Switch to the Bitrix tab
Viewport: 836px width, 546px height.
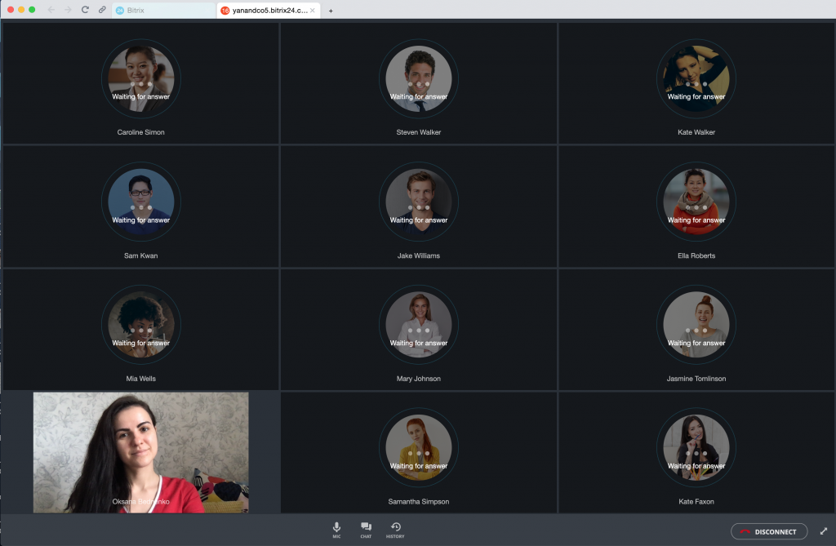[x=162, y=11]
